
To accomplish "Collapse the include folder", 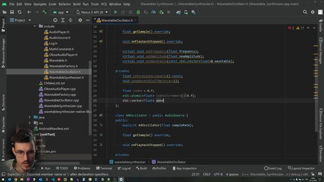I will click(x=35, y=26).
